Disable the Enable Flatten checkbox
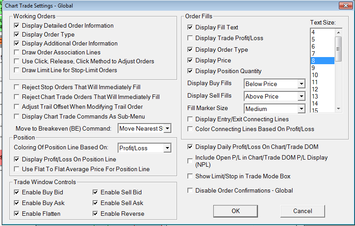This screenshot has width=355, height=226. [x=17, y=214]
